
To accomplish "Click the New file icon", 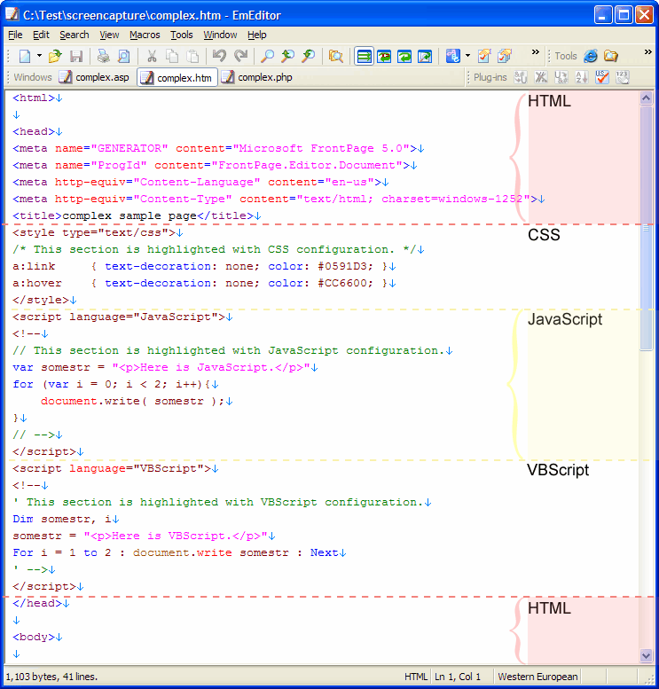I will (x=24, y=56).
